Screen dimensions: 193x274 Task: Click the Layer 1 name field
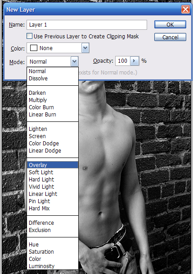point(87,25)
